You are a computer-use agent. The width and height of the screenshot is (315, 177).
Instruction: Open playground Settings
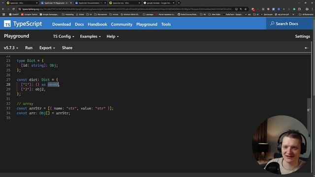coord(303,36)
